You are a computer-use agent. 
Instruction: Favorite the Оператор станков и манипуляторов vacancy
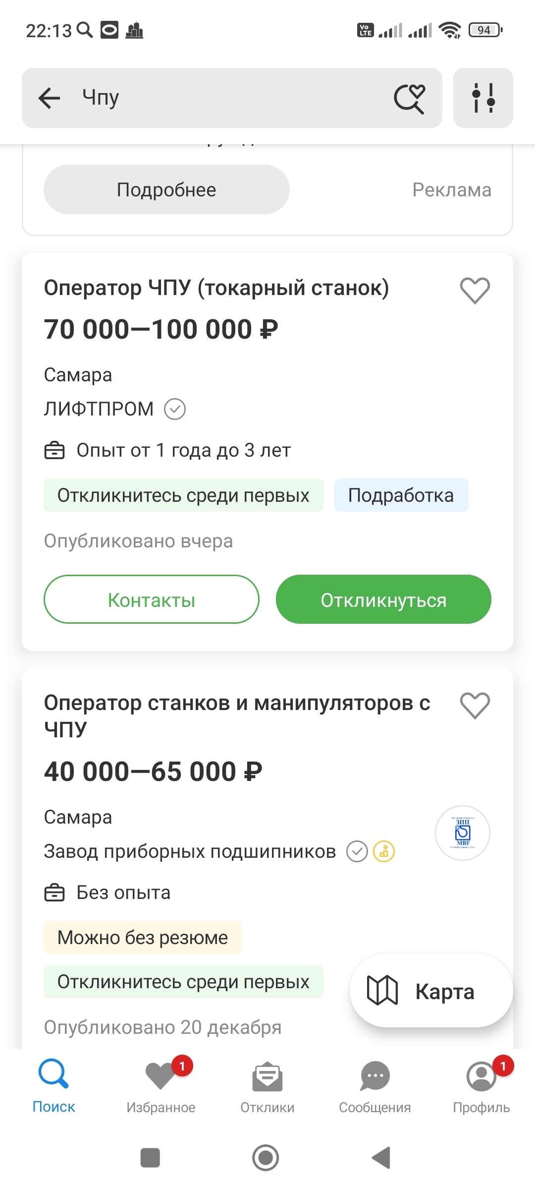coord(475,705)
